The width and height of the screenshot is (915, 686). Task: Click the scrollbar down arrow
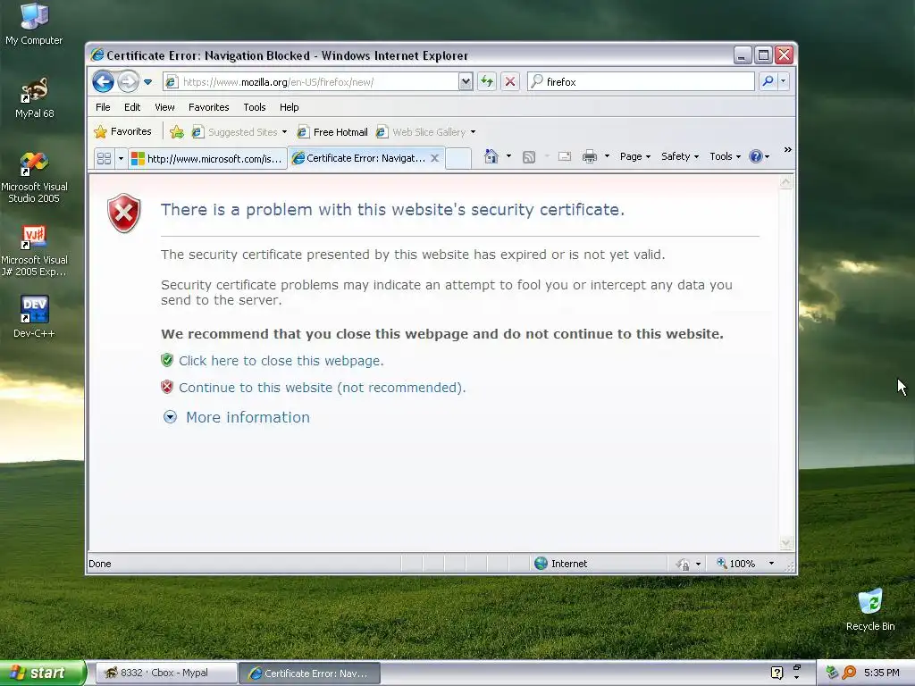786,543
